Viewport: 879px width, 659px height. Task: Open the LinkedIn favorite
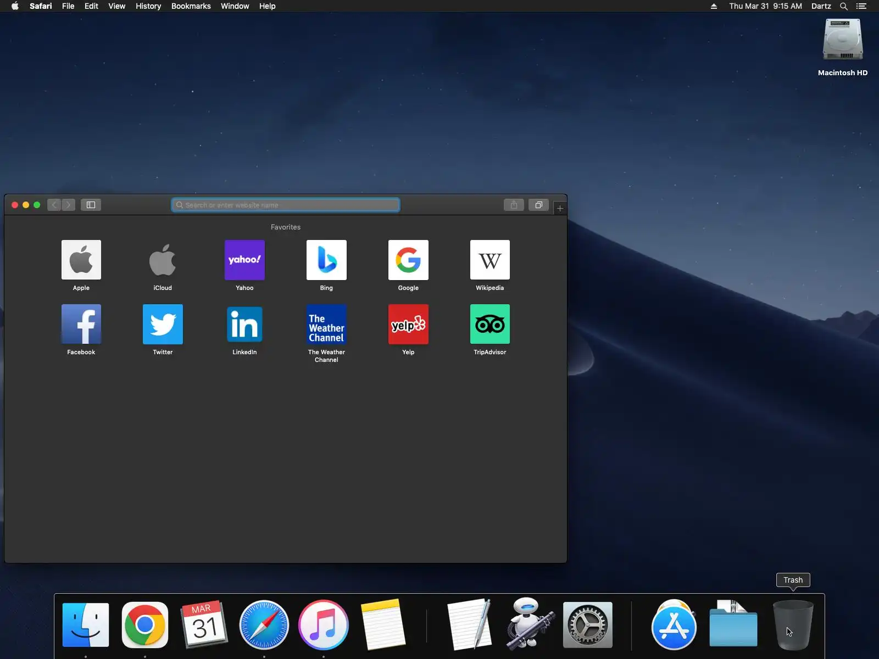244,324
